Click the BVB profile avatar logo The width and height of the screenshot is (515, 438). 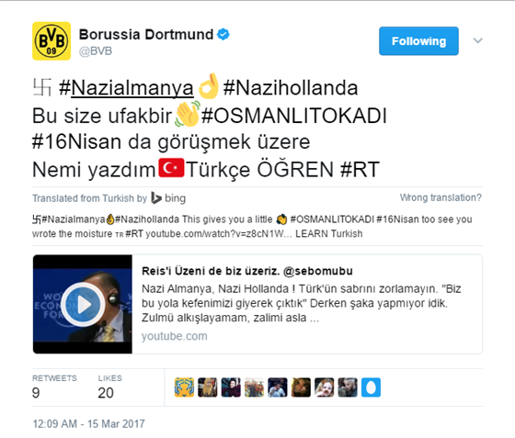(x=51, y=41)
